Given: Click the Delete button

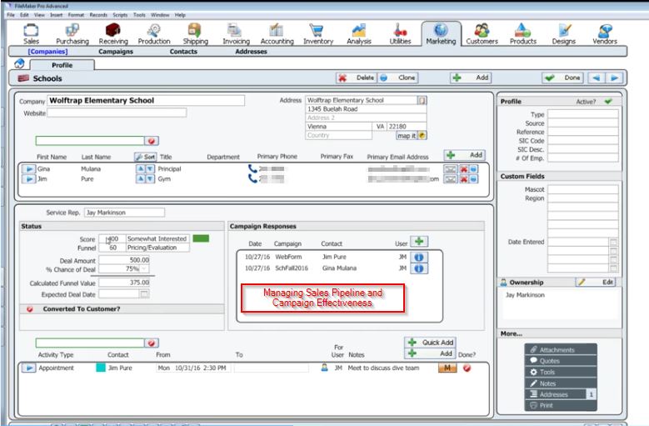Looking at the screenshot, I should coord(357,78).
